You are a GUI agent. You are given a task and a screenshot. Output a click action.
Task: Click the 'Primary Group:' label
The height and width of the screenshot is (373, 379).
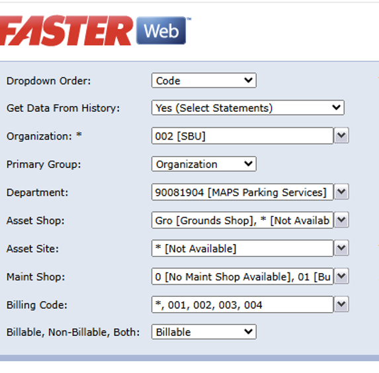click(x=44, y=165)
